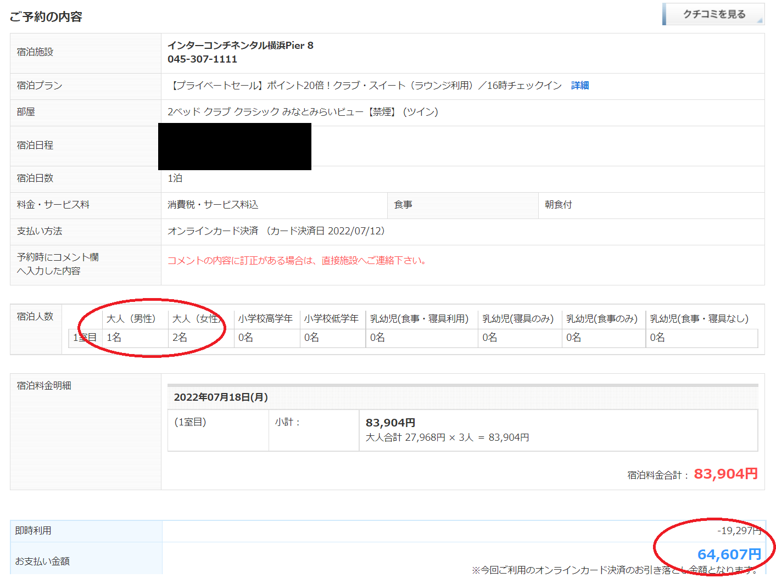
Task: Click the 乳幼児(食事のみ) column header
Action: pos(602,319)
